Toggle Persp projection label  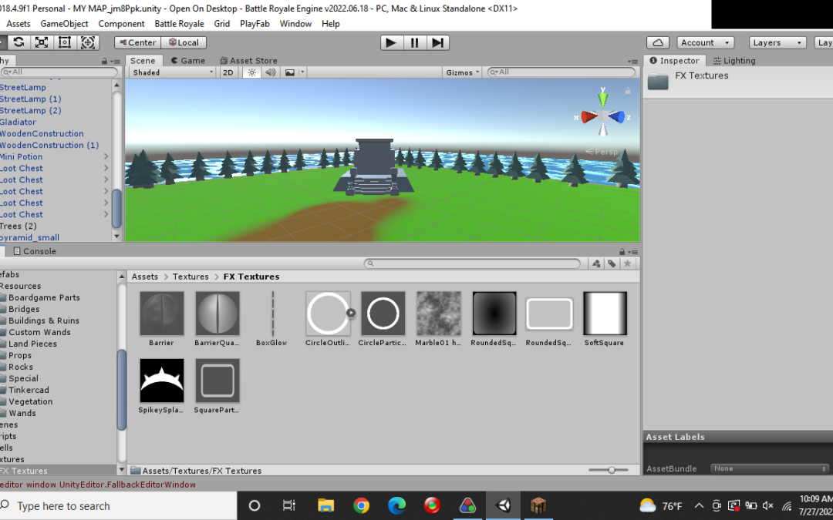(x=602, y=152)
